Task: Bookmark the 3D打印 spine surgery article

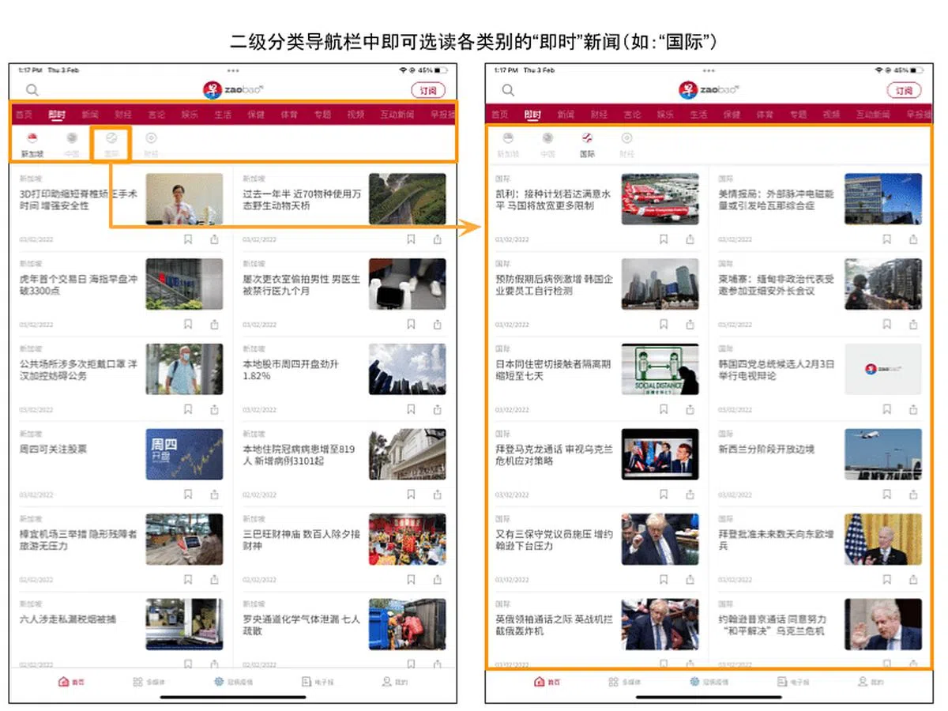Action: click(188, 239)
